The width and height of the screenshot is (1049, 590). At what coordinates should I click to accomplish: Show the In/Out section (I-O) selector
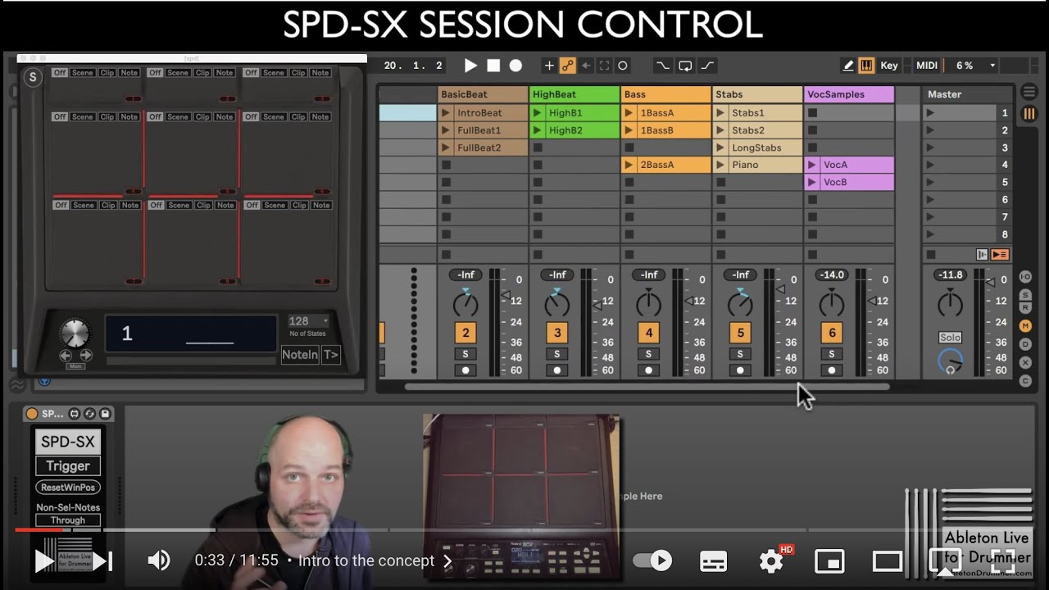pyautogui.click(x=1025, y=277)
